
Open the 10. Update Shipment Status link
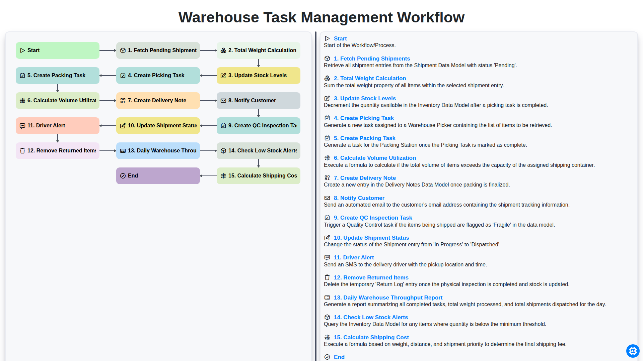coord(371,238)
